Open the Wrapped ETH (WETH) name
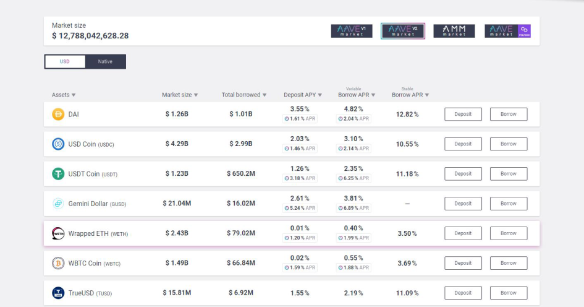This screenshot has width=584, height=307. (x=98, y=233)
